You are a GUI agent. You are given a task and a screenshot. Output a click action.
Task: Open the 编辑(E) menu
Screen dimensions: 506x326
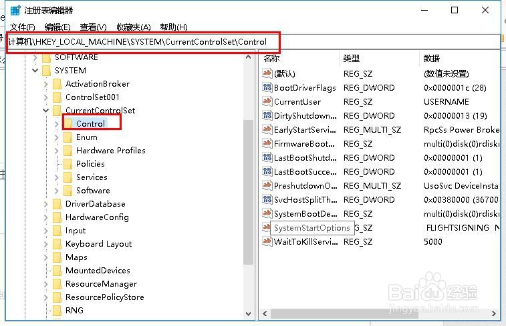(57, 27)
